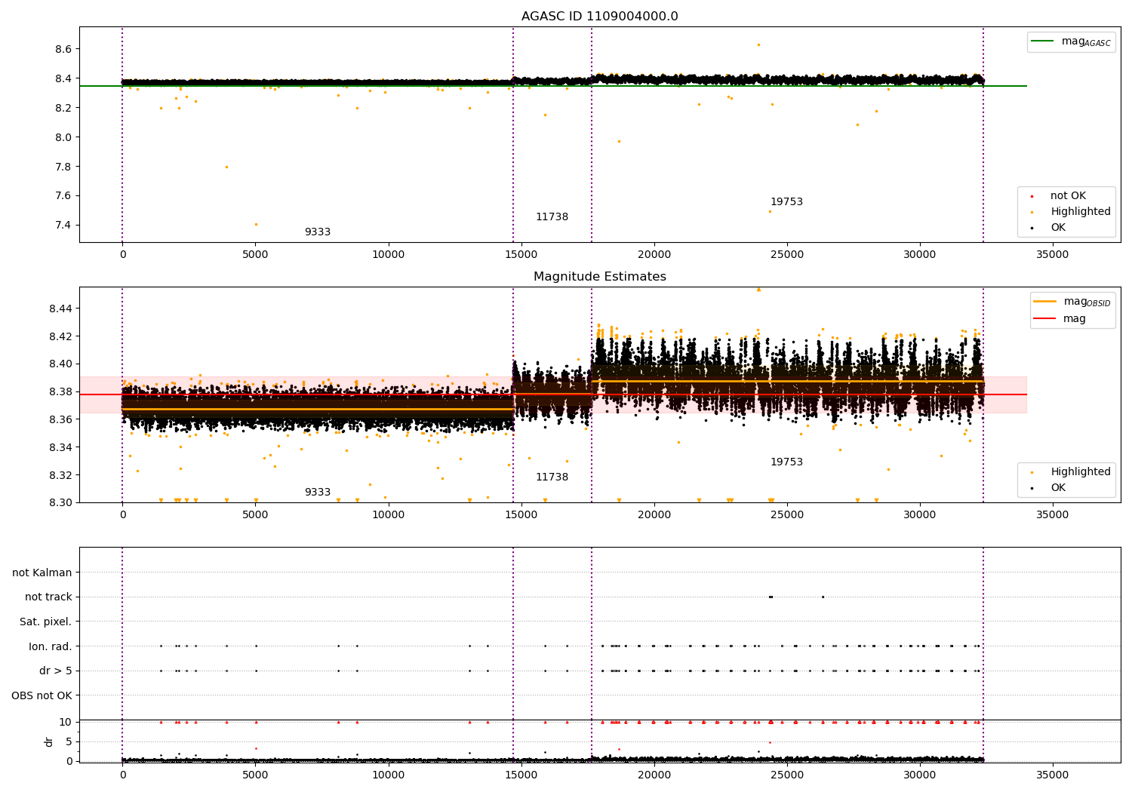The image size is (1132, 792).
Task: Click the 8.44 y-axis tick in middle plot
Action: click(x=60, y=309)
